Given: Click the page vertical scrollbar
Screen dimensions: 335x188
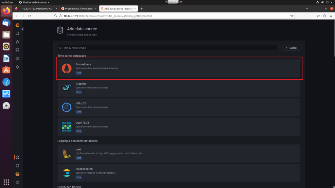Looking at the screenshot, I should (334, 39).
